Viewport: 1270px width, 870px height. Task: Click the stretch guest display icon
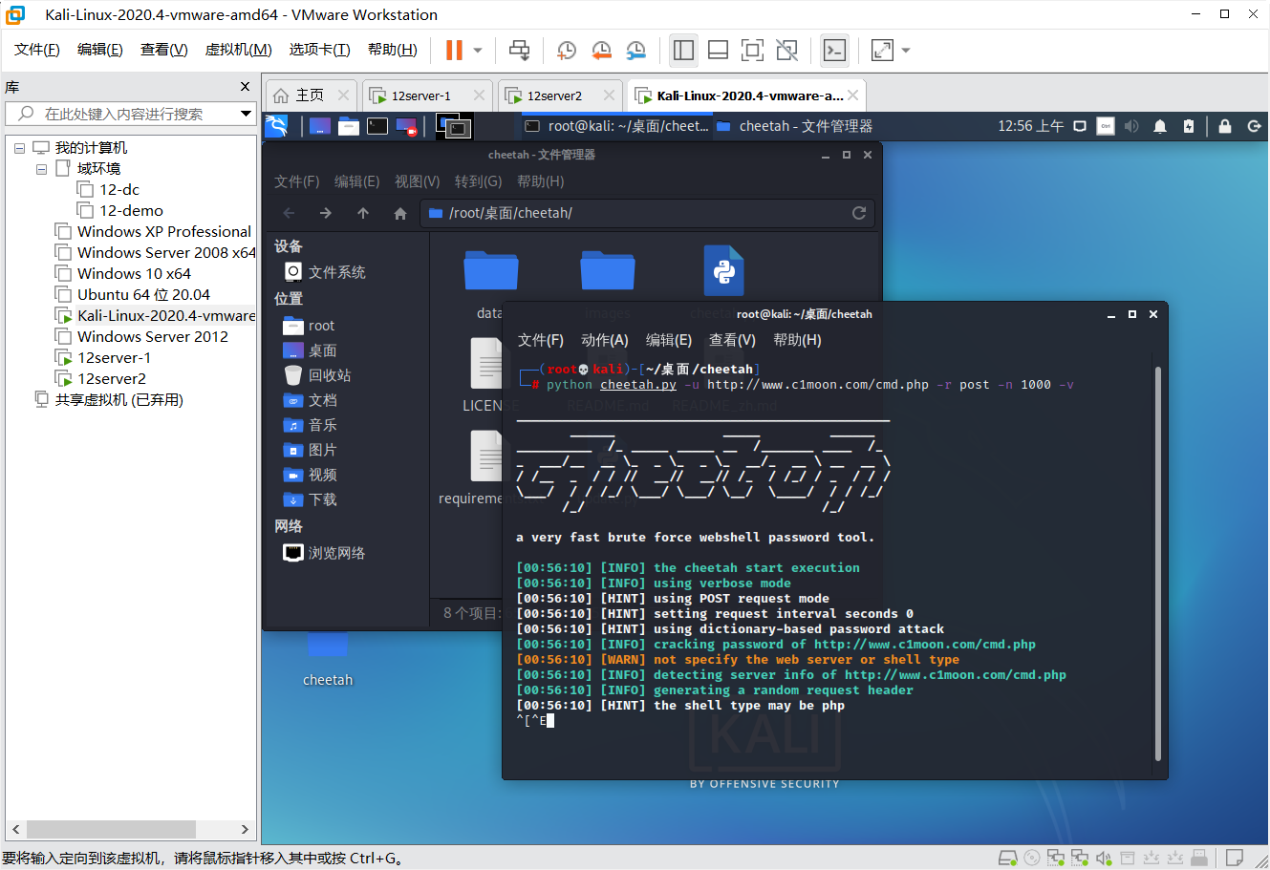point(882,50)
